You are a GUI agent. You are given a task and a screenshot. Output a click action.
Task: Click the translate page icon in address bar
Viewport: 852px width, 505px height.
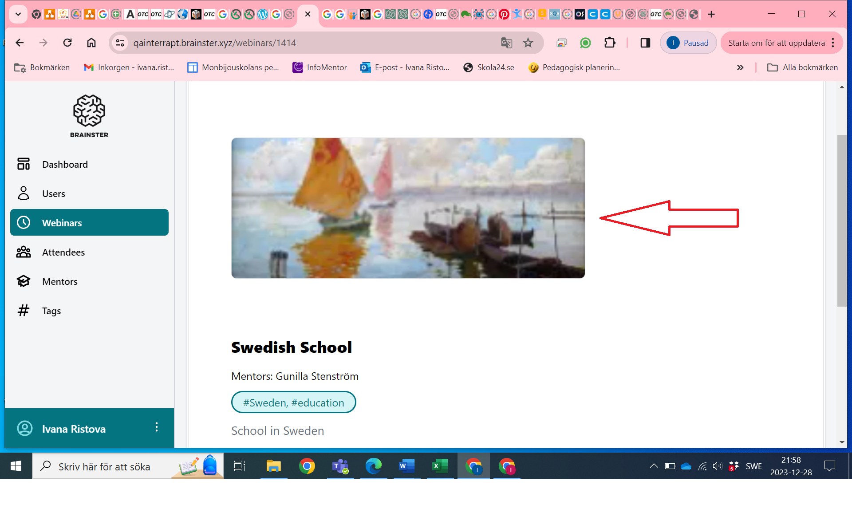pos(506,43)
